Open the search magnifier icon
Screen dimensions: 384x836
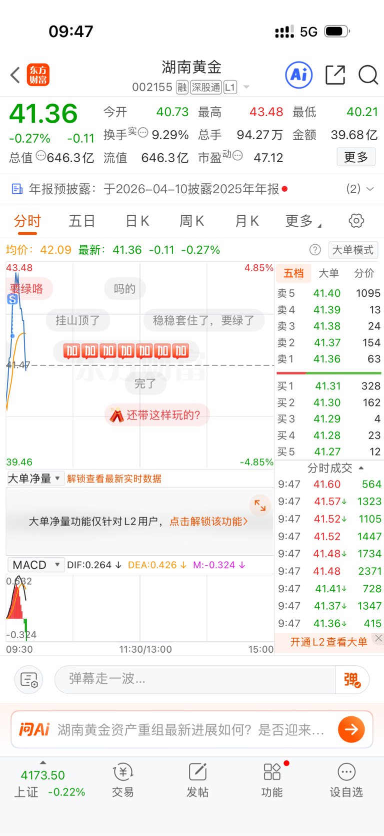(x=368, y=75)
